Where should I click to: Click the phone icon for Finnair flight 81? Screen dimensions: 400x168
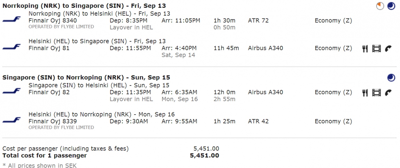tap(388, 48)
